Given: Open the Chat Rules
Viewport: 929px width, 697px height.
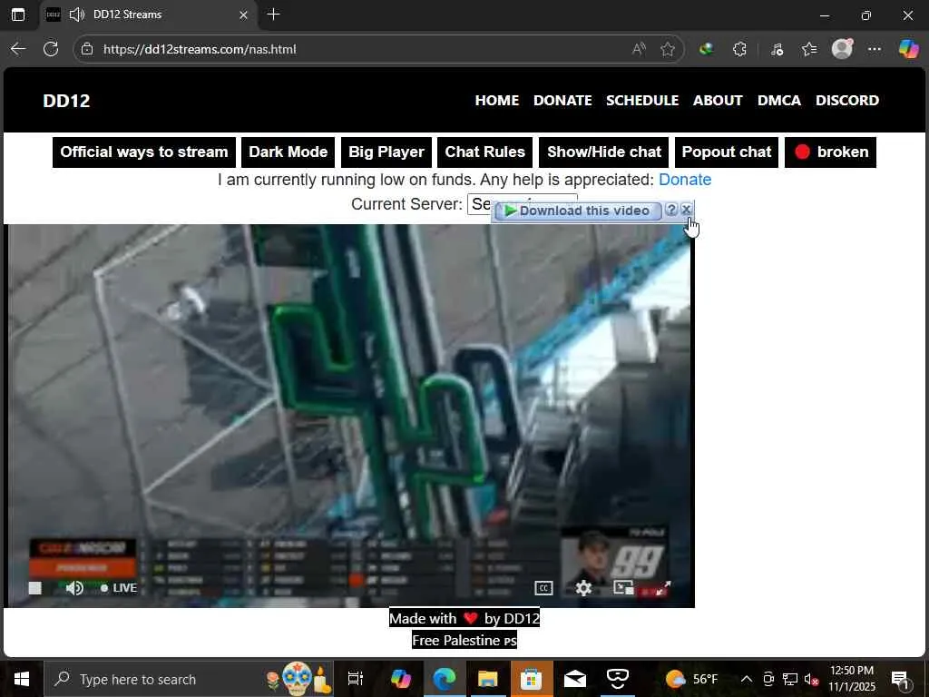Looking at the screenshot, I should click(x=484, y=152).
